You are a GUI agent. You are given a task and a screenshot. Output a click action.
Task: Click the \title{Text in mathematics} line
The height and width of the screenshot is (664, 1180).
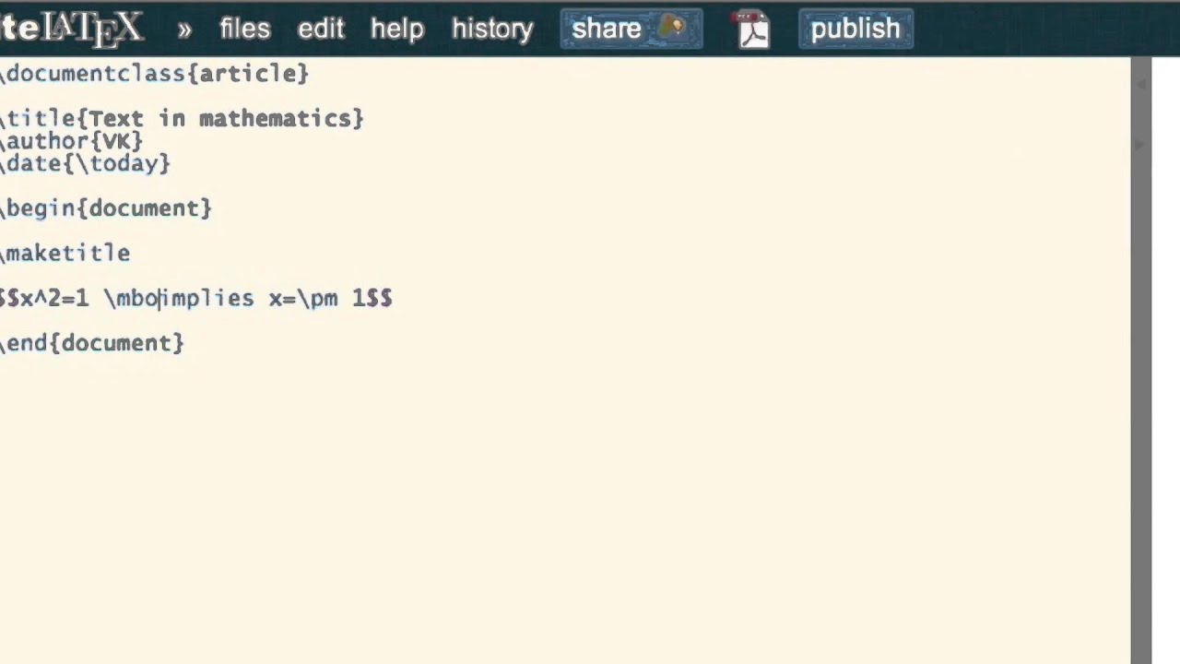(x=184, y=118)
